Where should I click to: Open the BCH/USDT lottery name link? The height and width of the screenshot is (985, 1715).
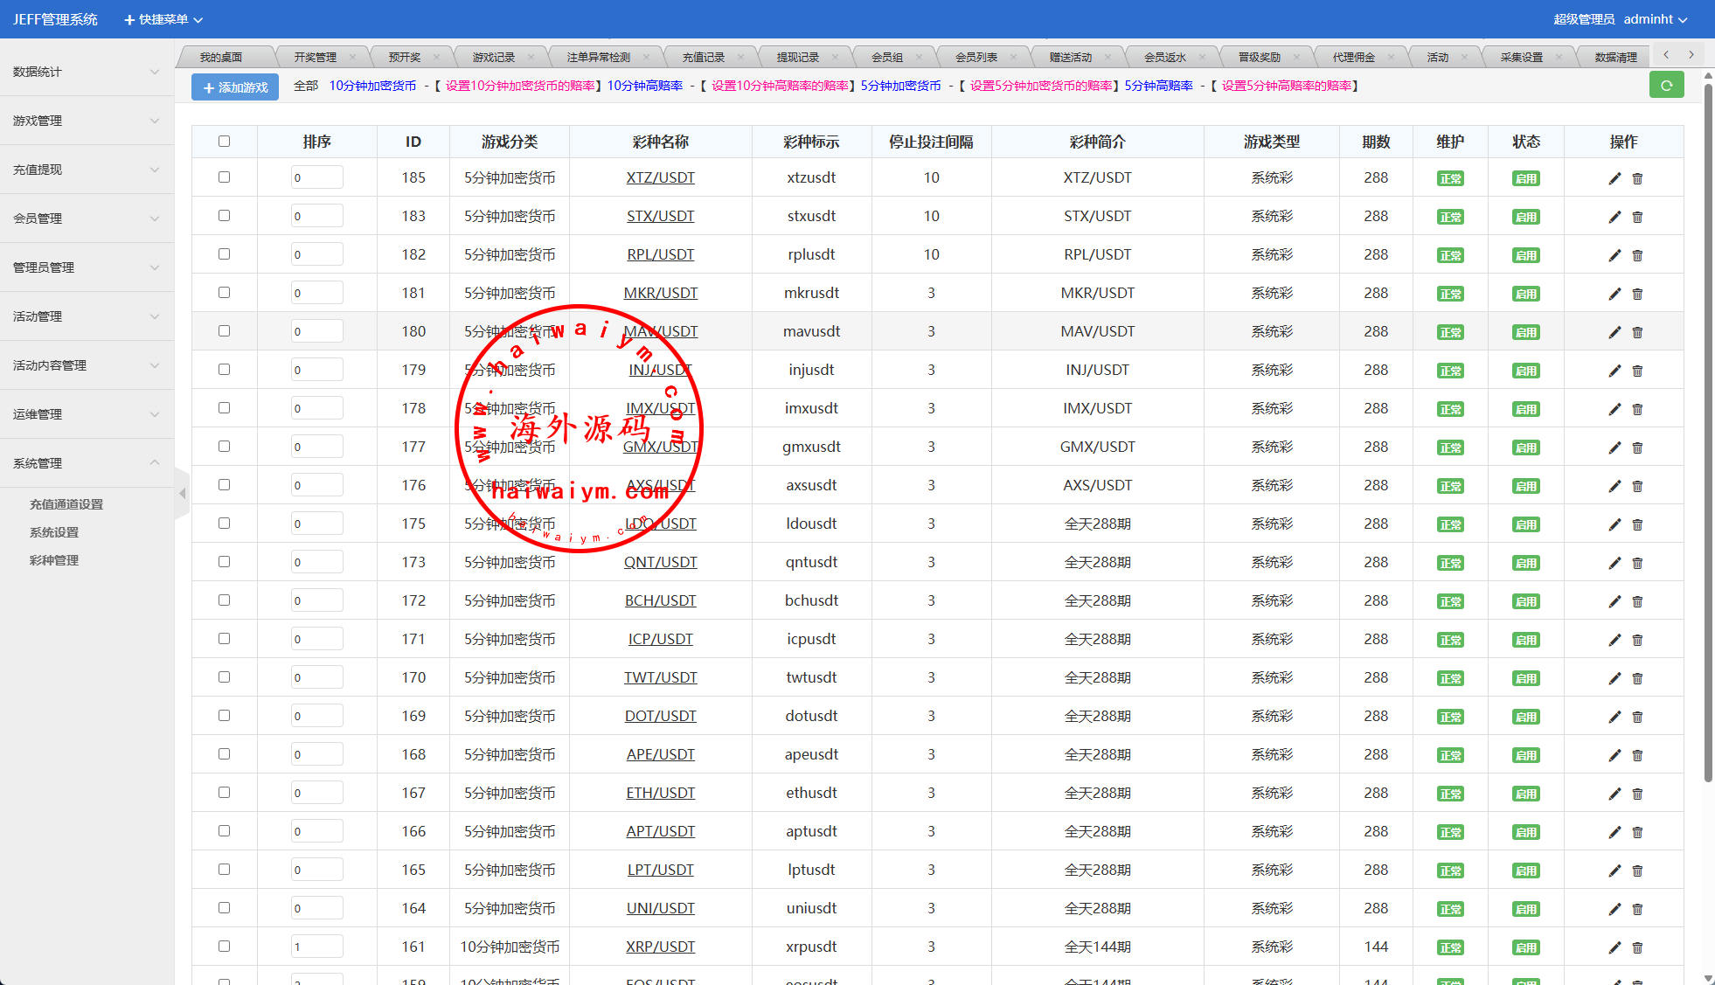(660, 600)
